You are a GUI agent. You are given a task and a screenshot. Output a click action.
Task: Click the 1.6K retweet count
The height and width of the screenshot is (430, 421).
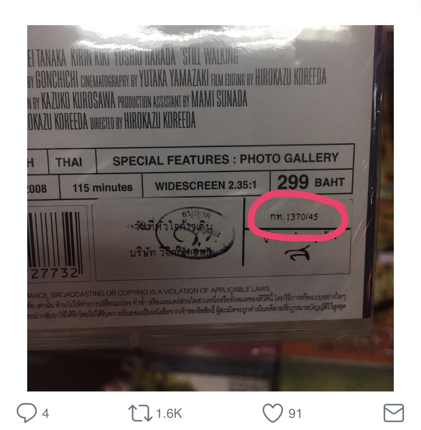169,413
